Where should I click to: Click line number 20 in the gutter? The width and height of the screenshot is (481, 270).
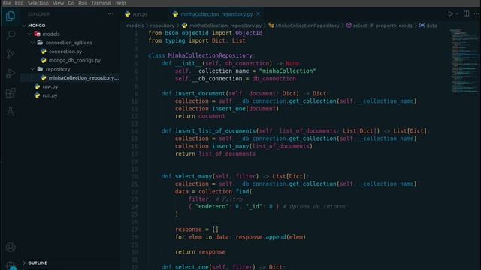(x=135, y=177)
